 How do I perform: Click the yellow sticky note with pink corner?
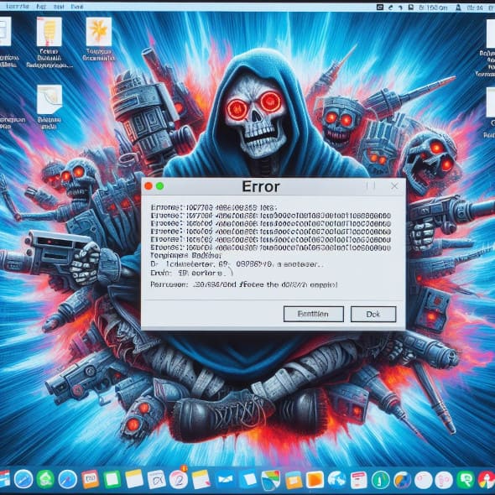pyautogui.click(x=201, y=480)
